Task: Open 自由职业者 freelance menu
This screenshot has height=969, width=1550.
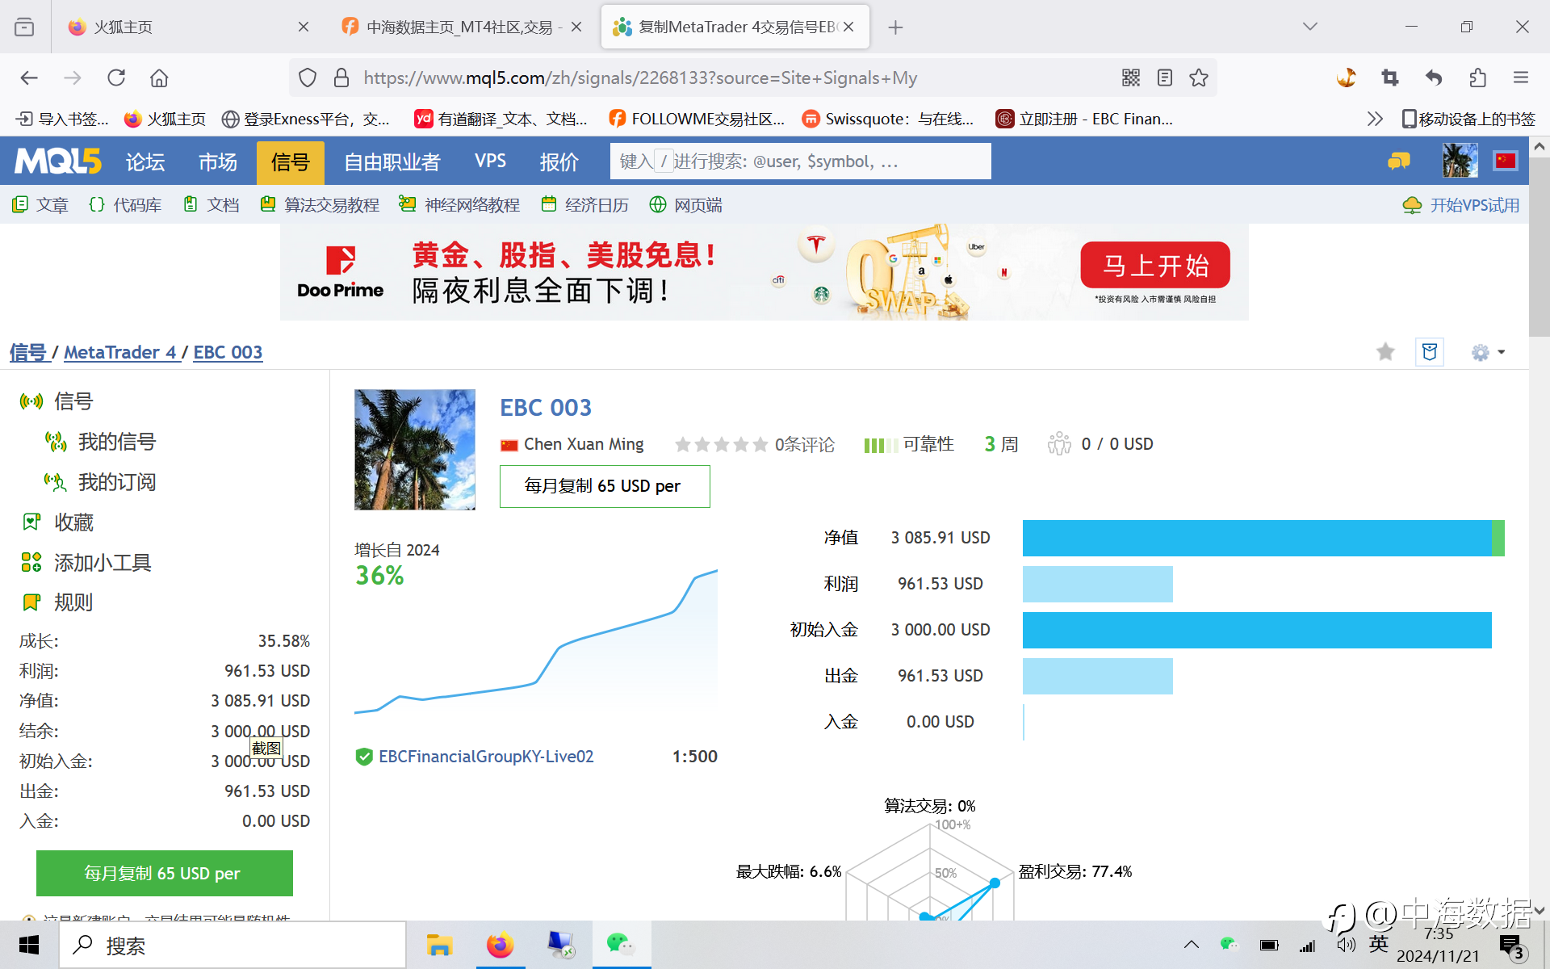Action: tap(392, 161)
